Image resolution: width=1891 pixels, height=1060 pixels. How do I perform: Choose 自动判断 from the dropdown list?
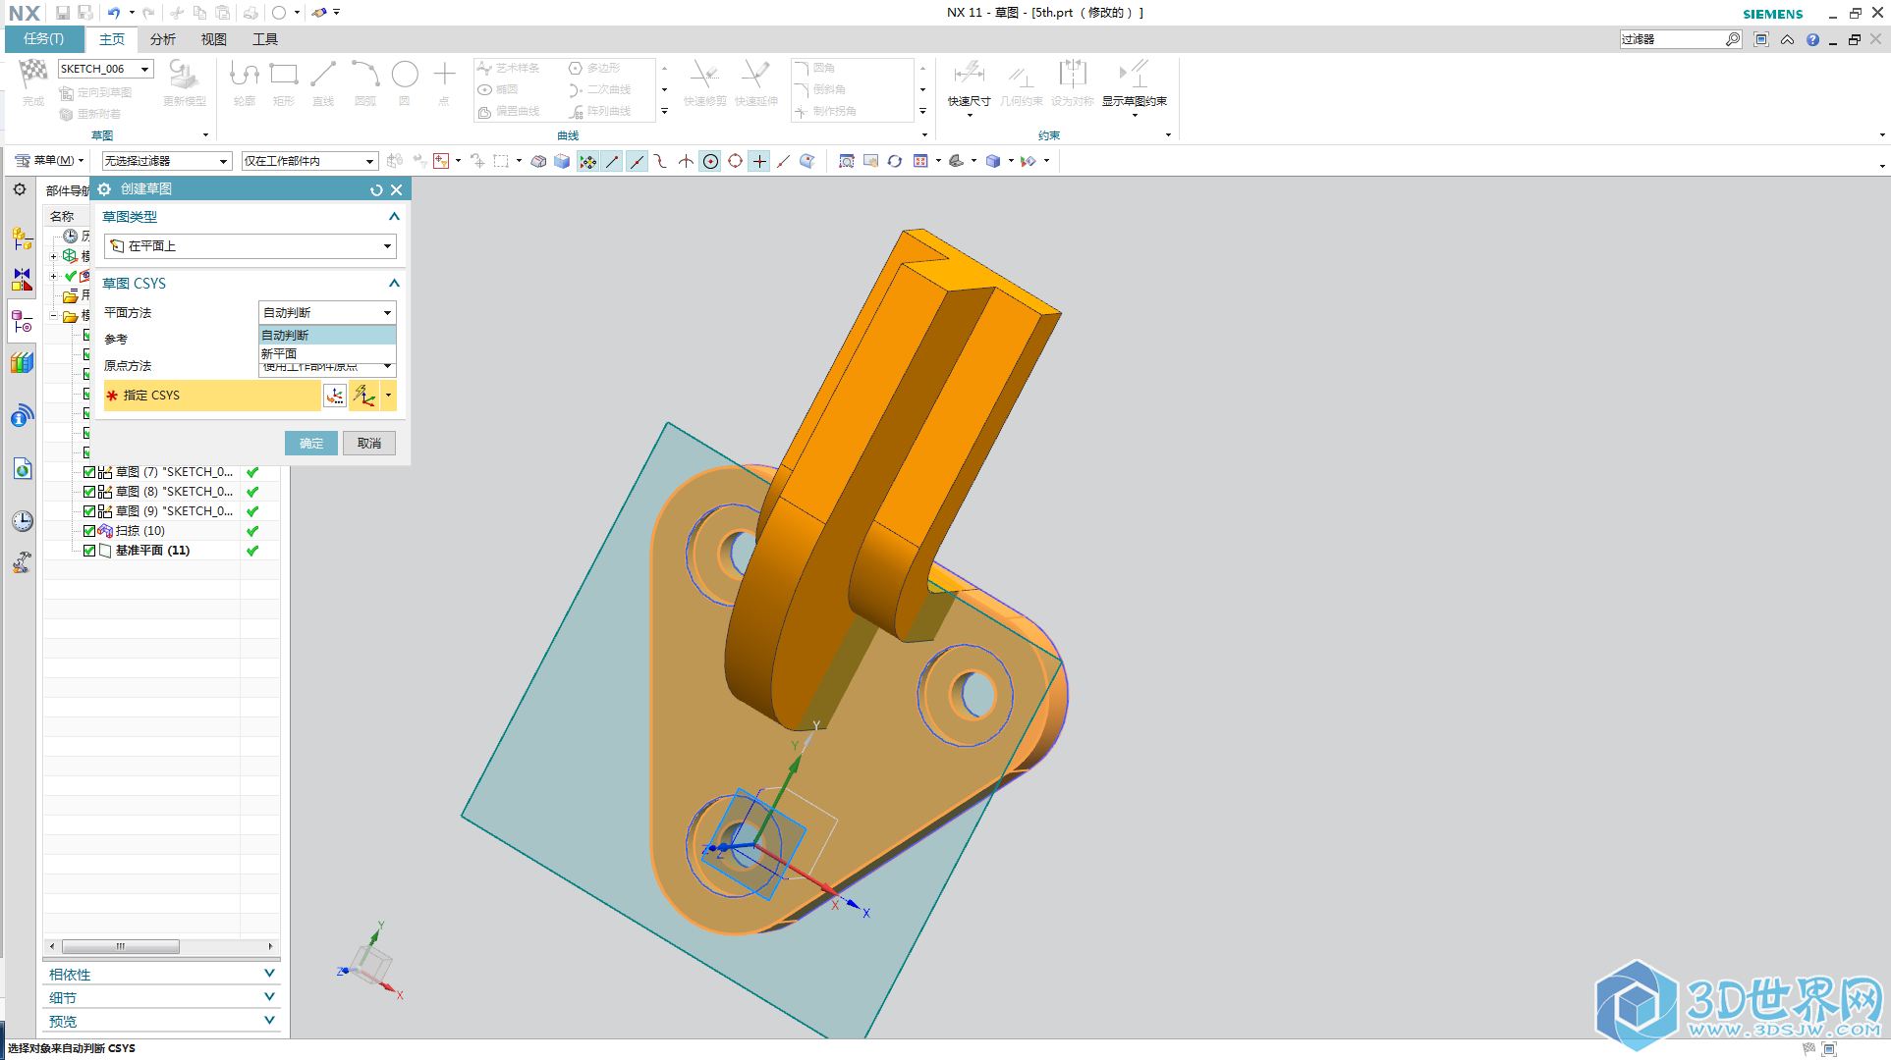point(327,336)
